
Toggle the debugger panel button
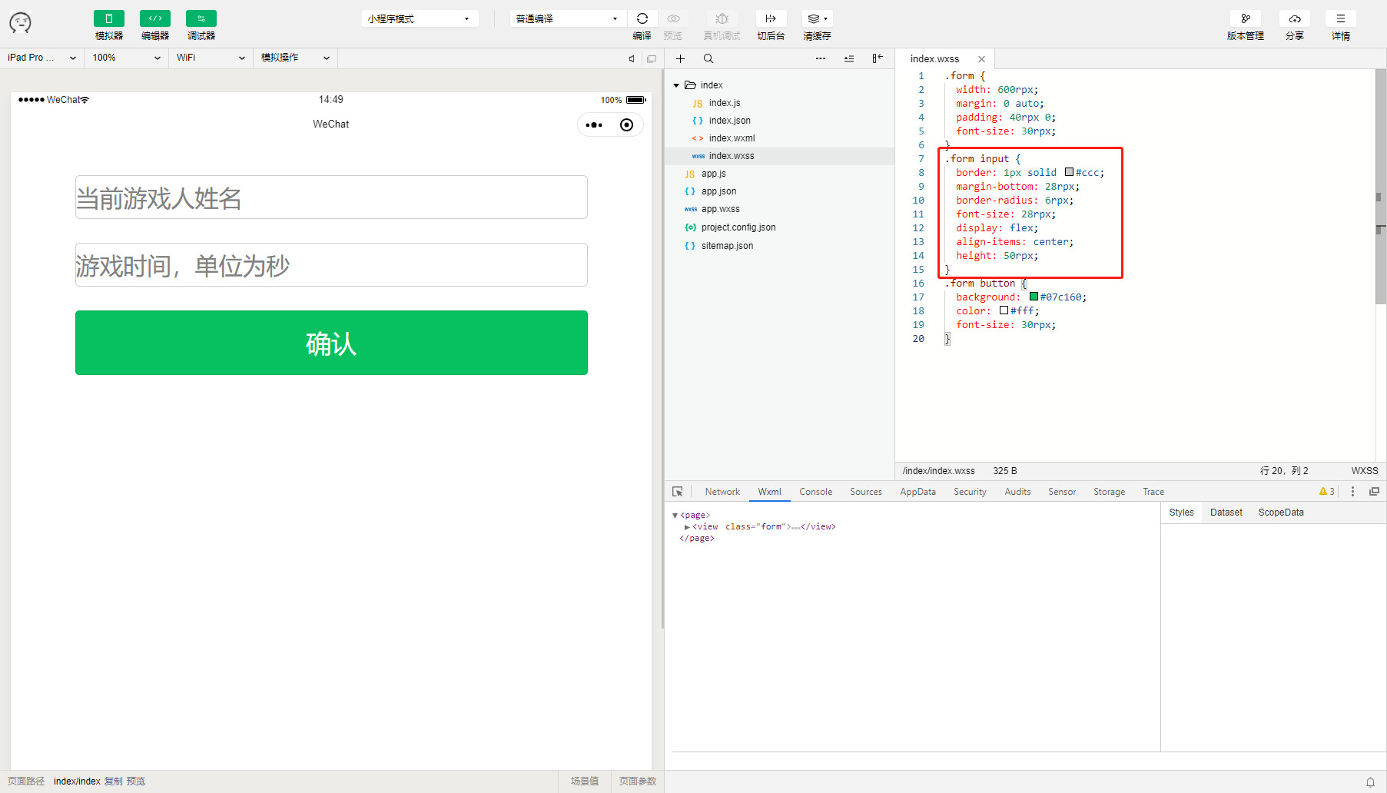point(201,18)
